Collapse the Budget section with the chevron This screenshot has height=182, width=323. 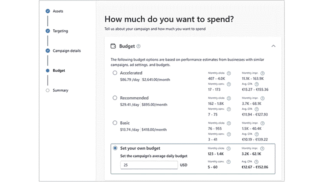pyautogui.click(x=273, y=46)
